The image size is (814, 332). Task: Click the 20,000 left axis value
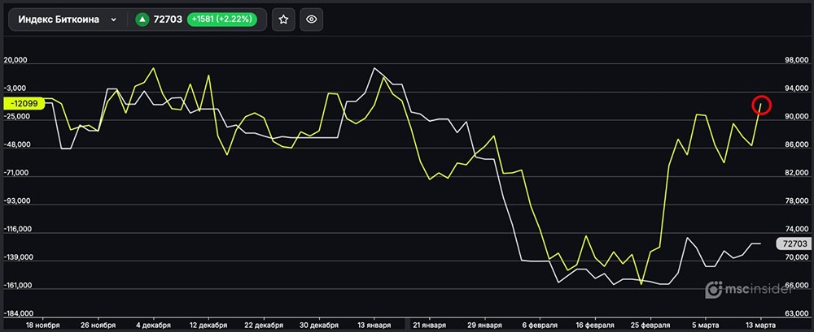pos(15,60)
